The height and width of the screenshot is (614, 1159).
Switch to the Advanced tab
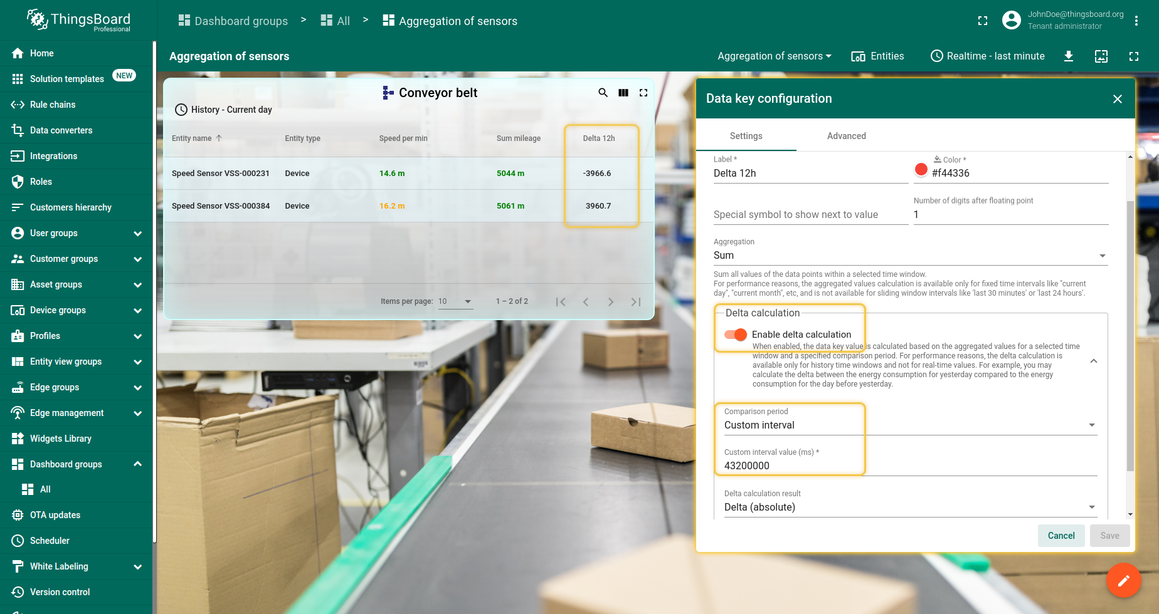click(x=847, y=136)
